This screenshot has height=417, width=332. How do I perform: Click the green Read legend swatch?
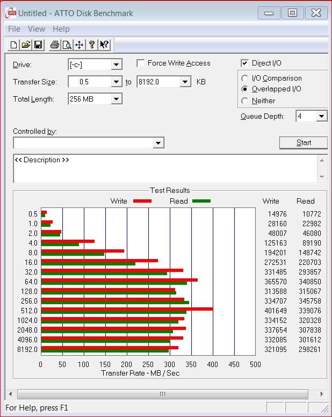pyautogui.click(x=201, y=201)
